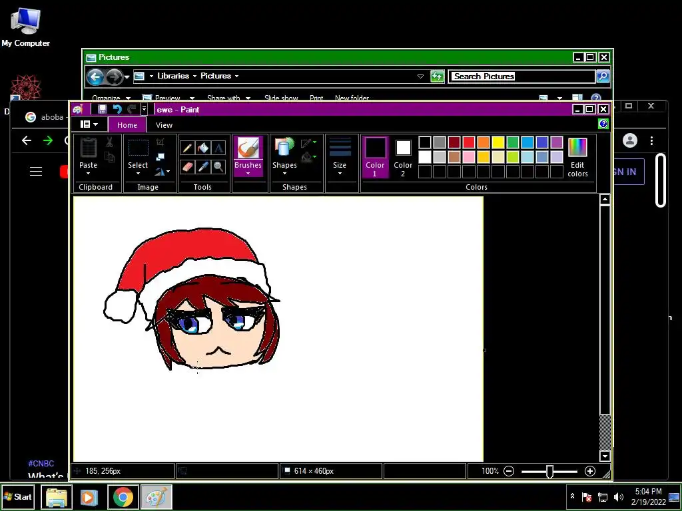
Task: Open the My Computer desktop icon
Action: 26,27
